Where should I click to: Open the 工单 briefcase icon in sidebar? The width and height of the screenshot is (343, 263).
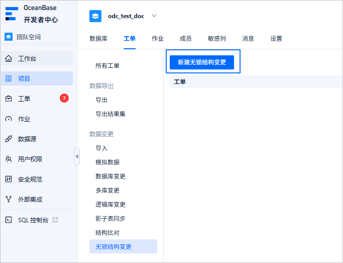(x=9, y=99)
